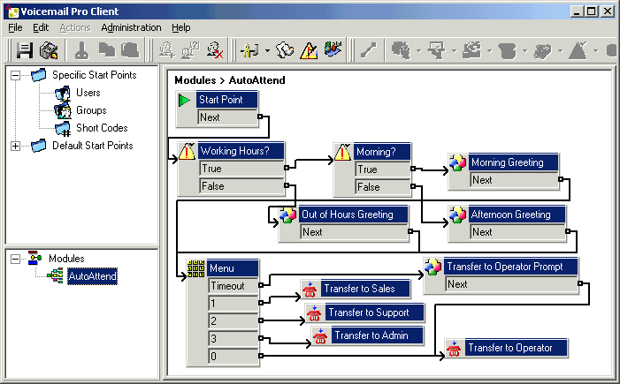Viewport: 620px width, 384px height.
Task: Click the Morning? condition warning icon
Action: click(343, 153)
